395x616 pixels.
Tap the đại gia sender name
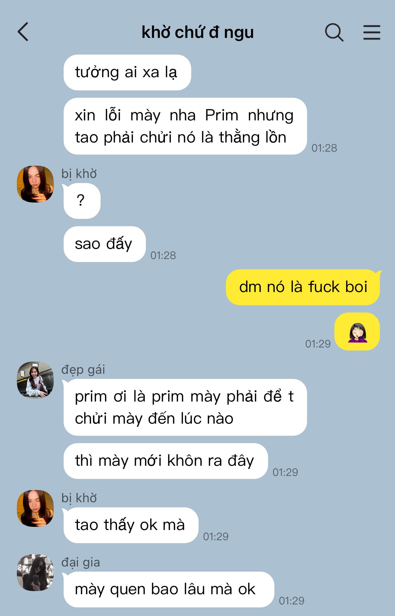tap(81, 562)
